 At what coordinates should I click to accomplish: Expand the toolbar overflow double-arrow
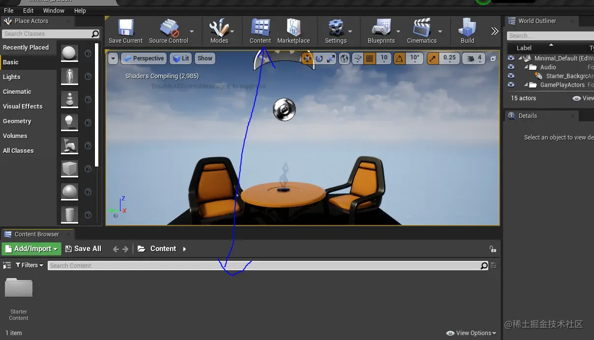(x=494, y=31)
